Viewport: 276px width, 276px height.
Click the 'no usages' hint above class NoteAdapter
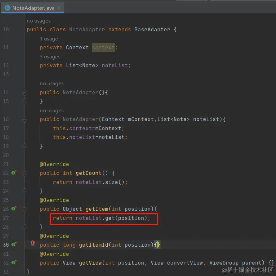tap(38, 21)
